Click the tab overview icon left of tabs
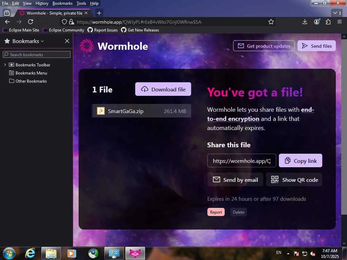 7,13
